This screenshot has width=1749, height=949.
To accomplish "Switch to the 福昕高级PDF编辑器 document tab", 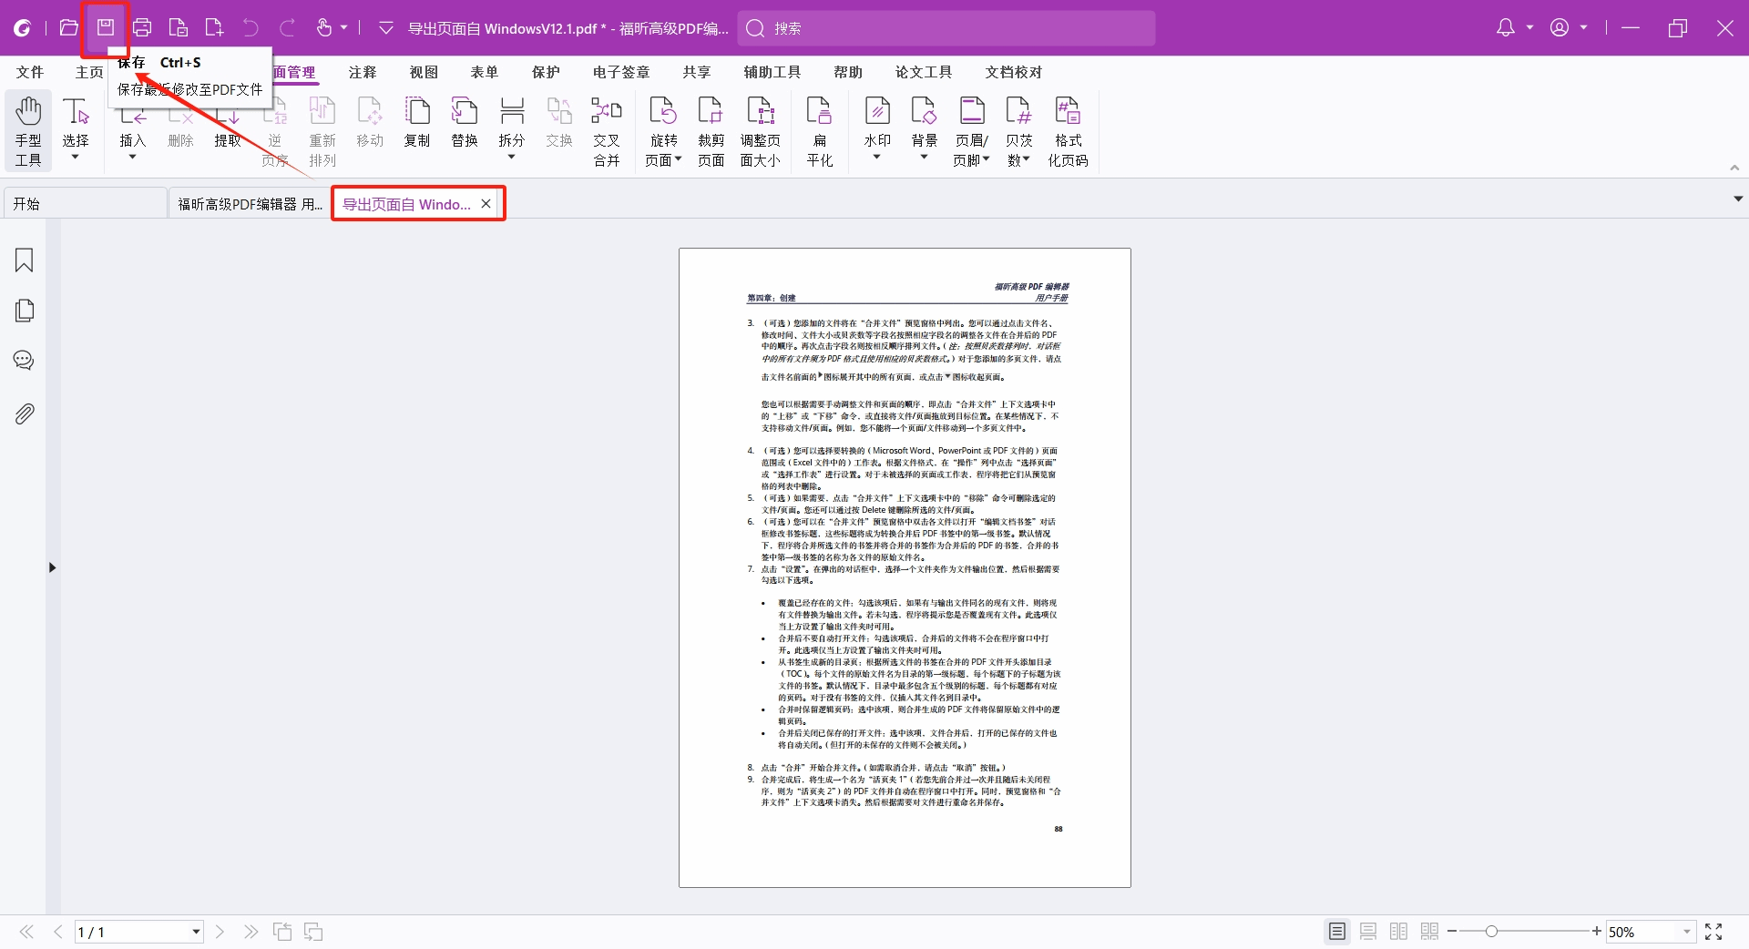I will click(250, 204).
